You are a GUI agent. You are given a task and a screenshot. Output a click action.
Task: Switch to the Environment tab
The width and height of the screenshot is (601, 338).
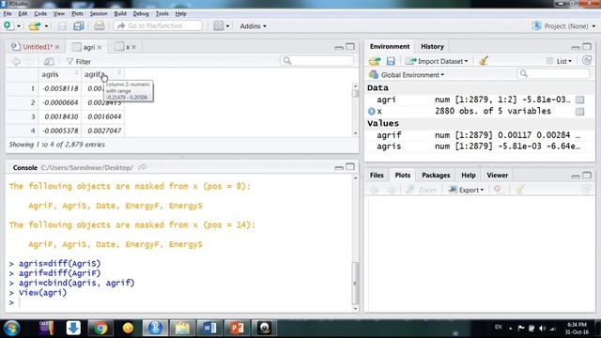click(x=390, y=46)
